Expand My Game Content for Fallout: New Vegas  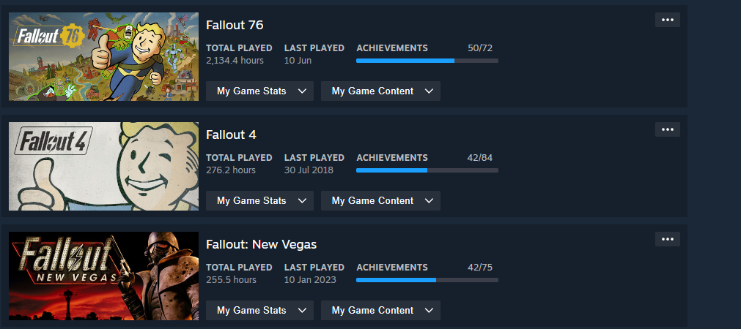click(380, 311)
